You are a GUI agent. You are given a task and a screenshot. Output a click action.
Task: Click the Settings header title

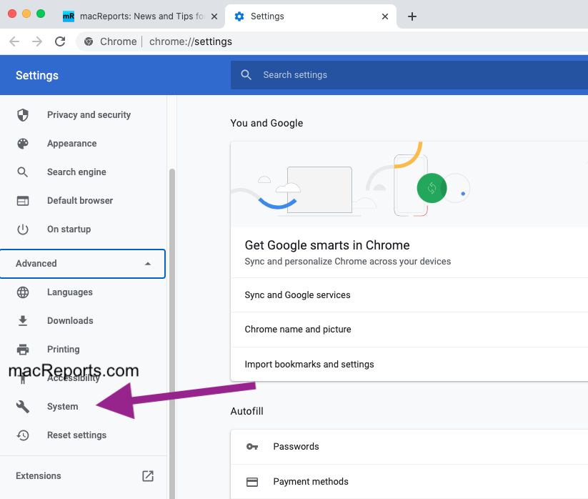[x=37, y=75]
